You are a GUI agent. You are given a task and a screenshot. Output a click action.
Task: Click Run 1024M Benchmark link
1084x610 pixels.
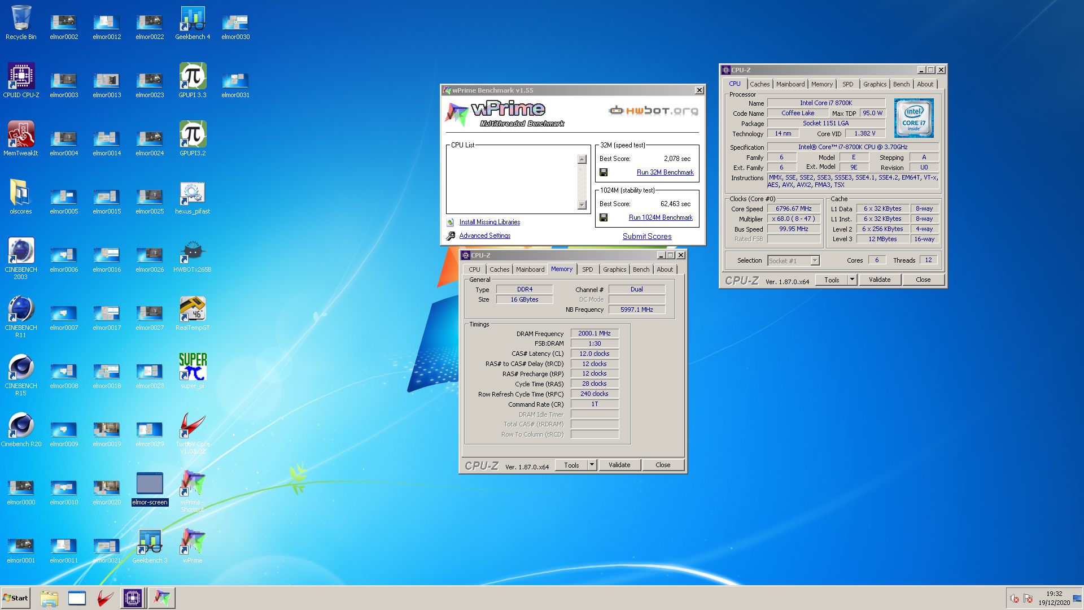[x=661, y=217]
